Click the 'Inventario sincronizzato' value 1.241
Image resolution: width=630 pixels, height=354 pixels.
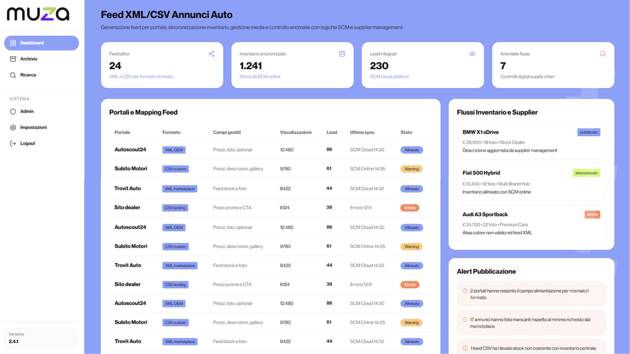point(251,66)
